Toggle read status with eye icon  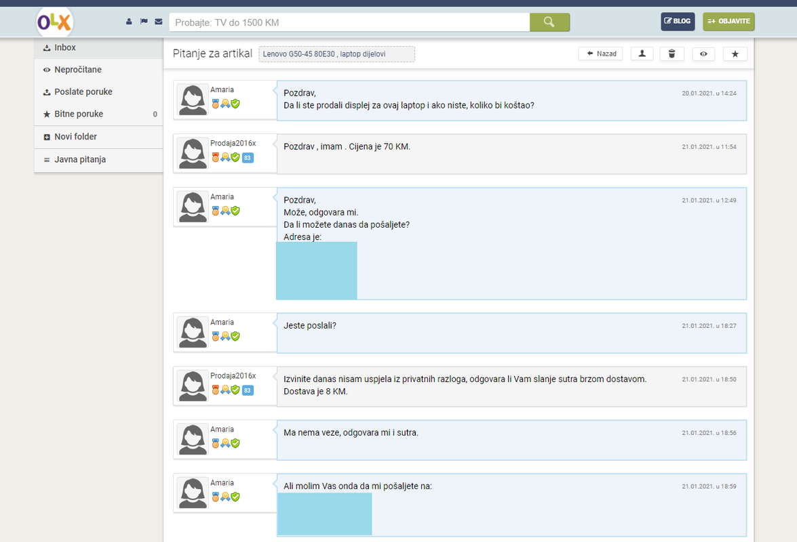pyautogui.click(x=703, y=54)
